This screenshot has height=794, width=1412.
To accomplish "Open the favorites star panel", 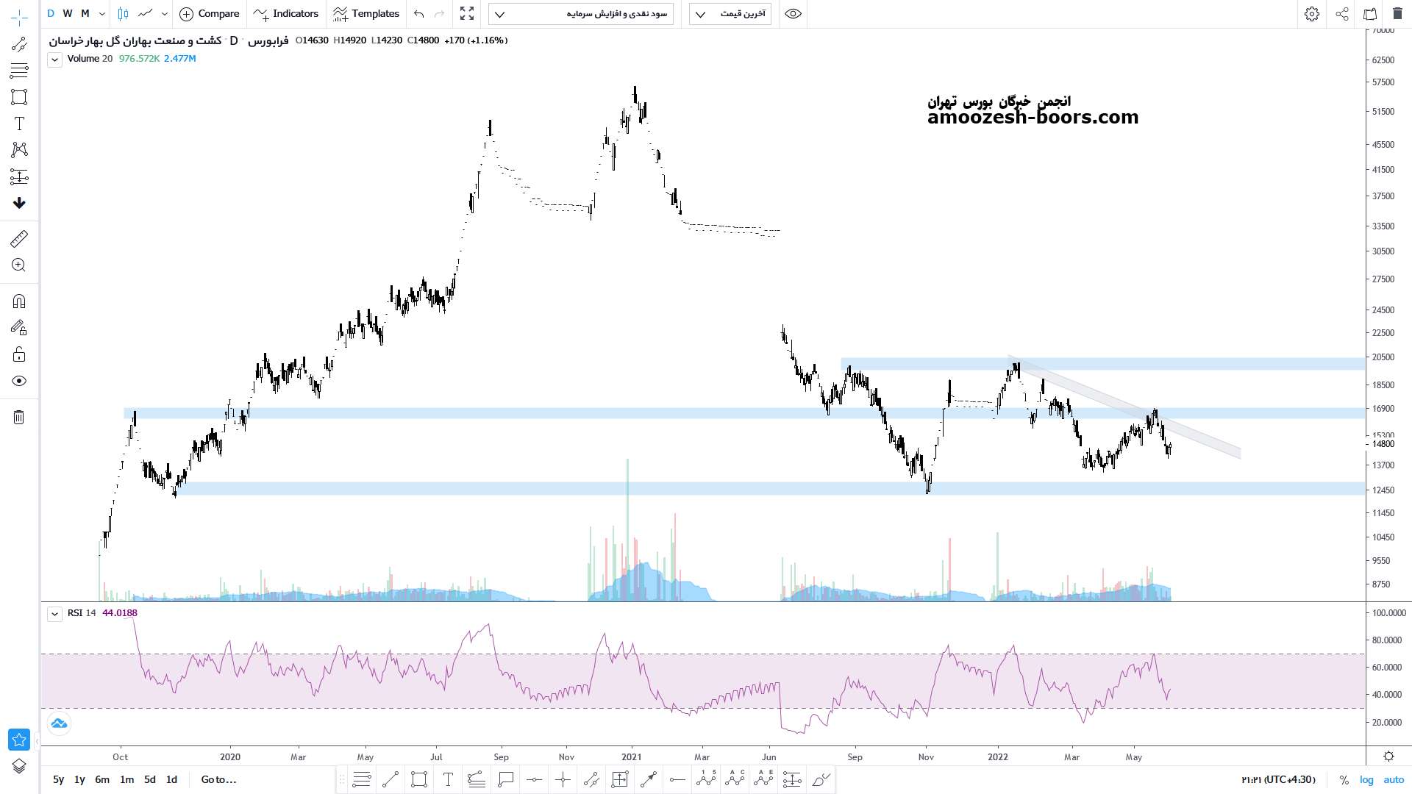I will coord(19,740).
